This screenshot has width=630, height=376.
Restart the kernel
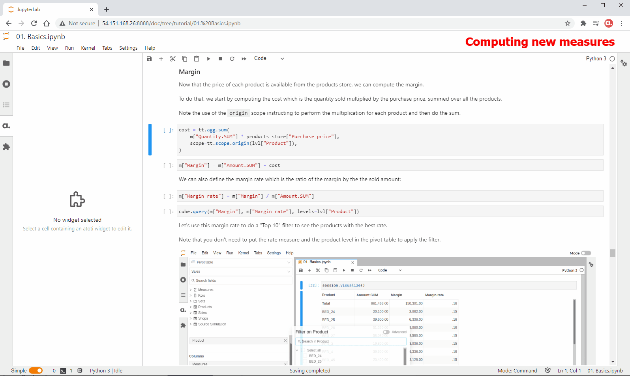232,59
